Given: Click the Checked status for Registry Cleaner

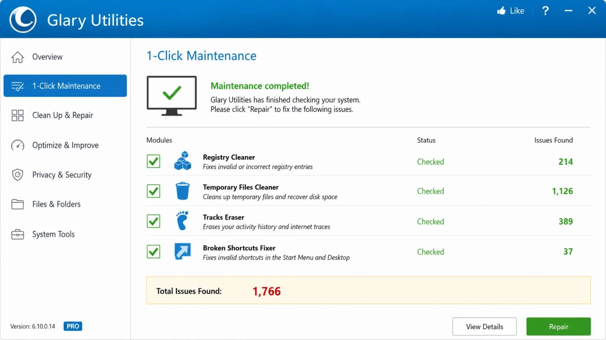Looking at the screenshot, I should pos(431,162).
